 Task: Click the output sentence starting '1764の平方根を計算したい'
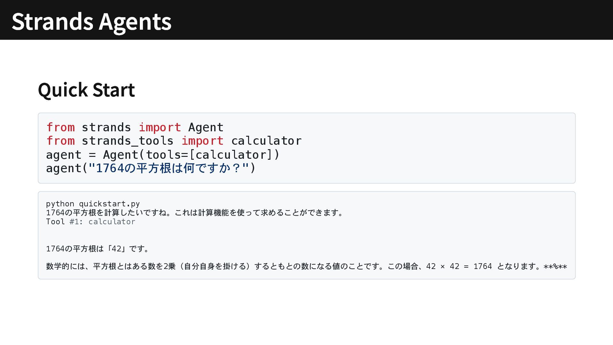coord(194,213)
